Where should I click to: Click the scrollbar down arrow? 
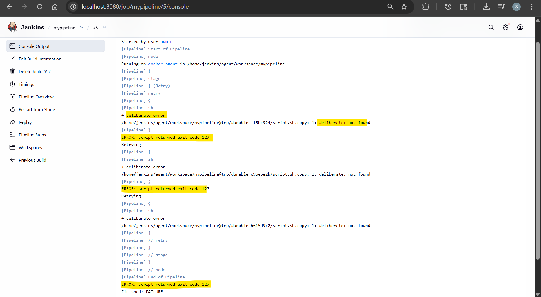point(538,294)
